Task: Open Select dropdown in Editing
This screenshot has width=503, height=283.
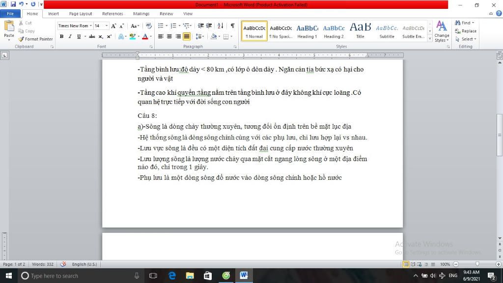Action: (466, 39)
